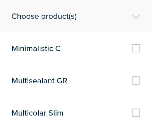Click the first product row, Minimalistic C
The image size is (152, 129).
pos(76,48)
